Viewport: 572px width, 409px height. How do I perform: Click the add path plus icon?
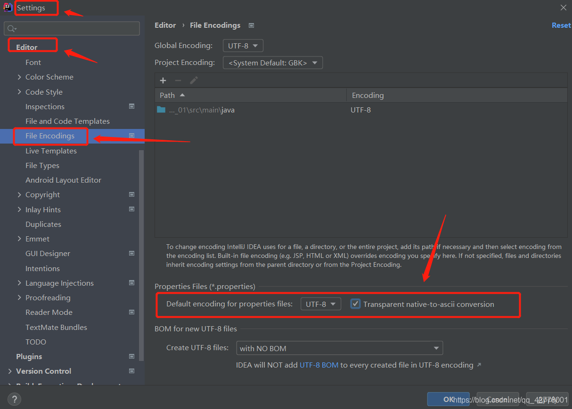pos(163,80)
